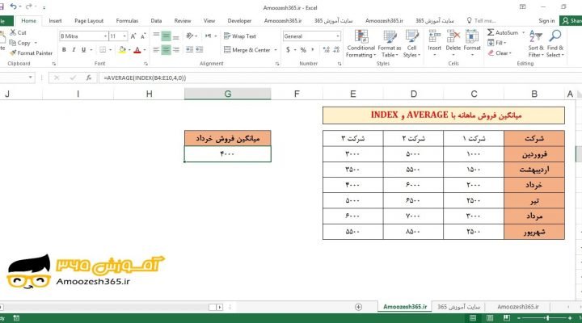Apply Accounting dollar format

tap(288, 50)
